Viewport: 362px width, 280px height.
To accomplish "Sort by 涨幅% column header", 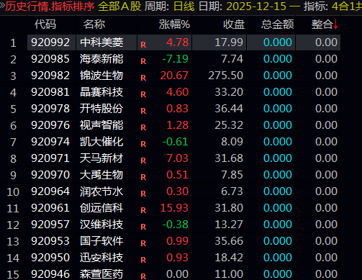I will pos(174,24).
